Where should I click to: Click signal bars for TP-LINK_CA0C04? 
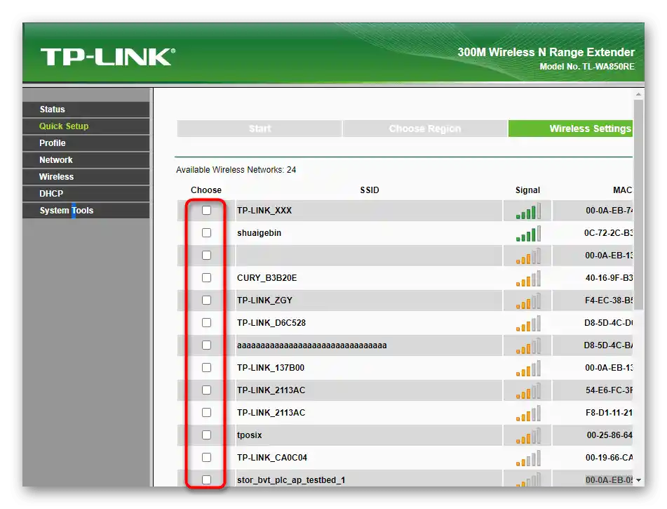click(x=528, y=458)
